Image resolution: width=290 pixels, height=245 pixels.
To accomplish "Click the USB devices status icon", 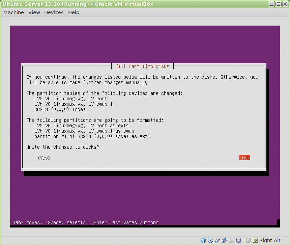I will coord(217,240).
